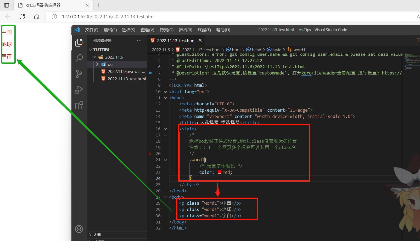This screenshot has width=420, height=241.
Task: Click koroFileHeader text on line 7
Action: pyautogui.click(x=319, y=73)
